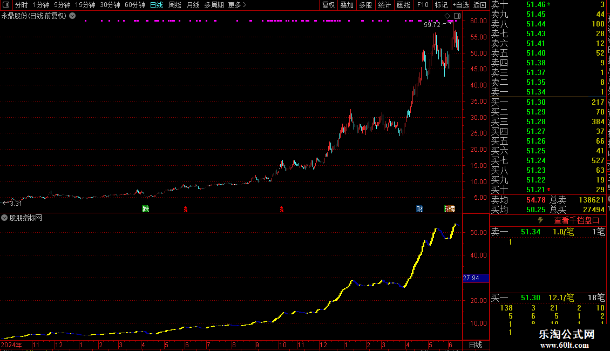Click 12.1/笔 per-order value in 买一 detail
Screen dimensions: 610x351
click(x=561, y=298)
